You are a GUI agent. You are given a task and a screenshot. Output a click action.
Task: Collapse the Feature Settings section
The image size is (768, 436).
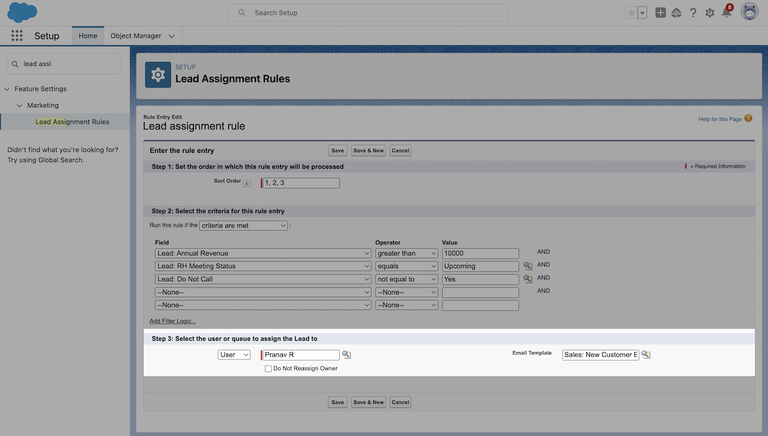[7, 88]
